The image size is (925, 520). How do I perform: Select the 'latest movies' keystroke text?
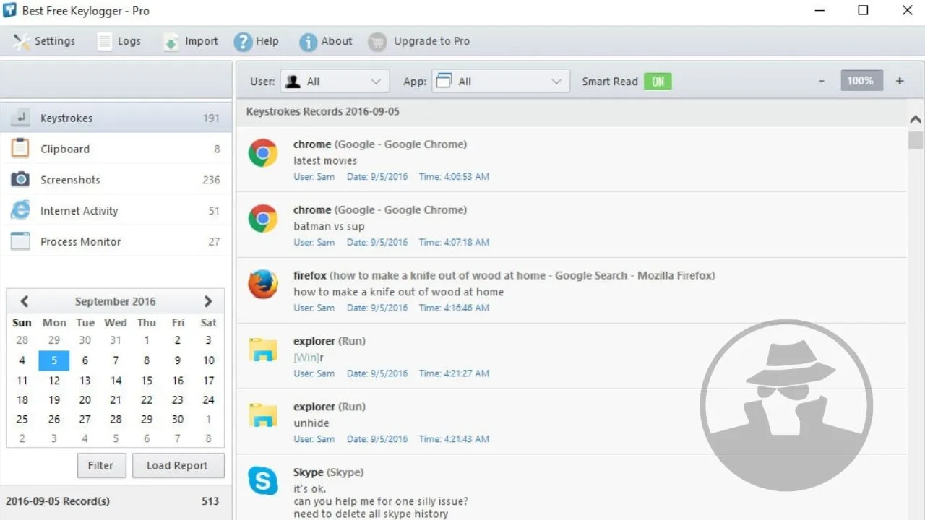(325, 160)
